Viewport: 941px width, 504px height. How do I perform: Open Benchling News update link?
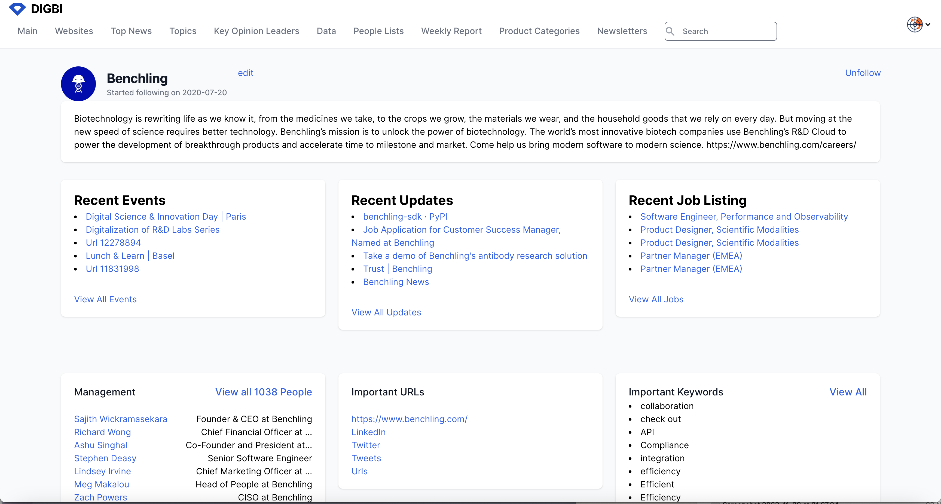coord(396,282)
